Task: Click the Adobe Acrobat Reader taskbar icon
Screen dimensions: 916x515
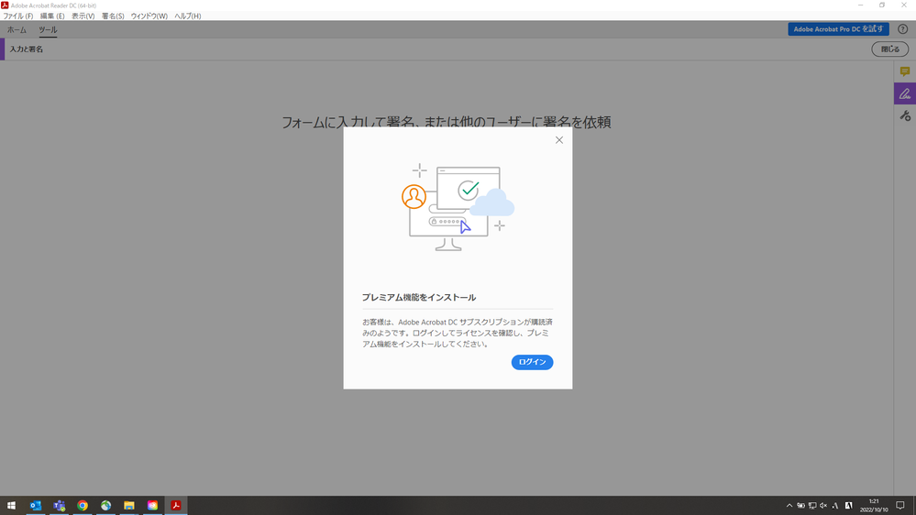Action: pos(176,506)
